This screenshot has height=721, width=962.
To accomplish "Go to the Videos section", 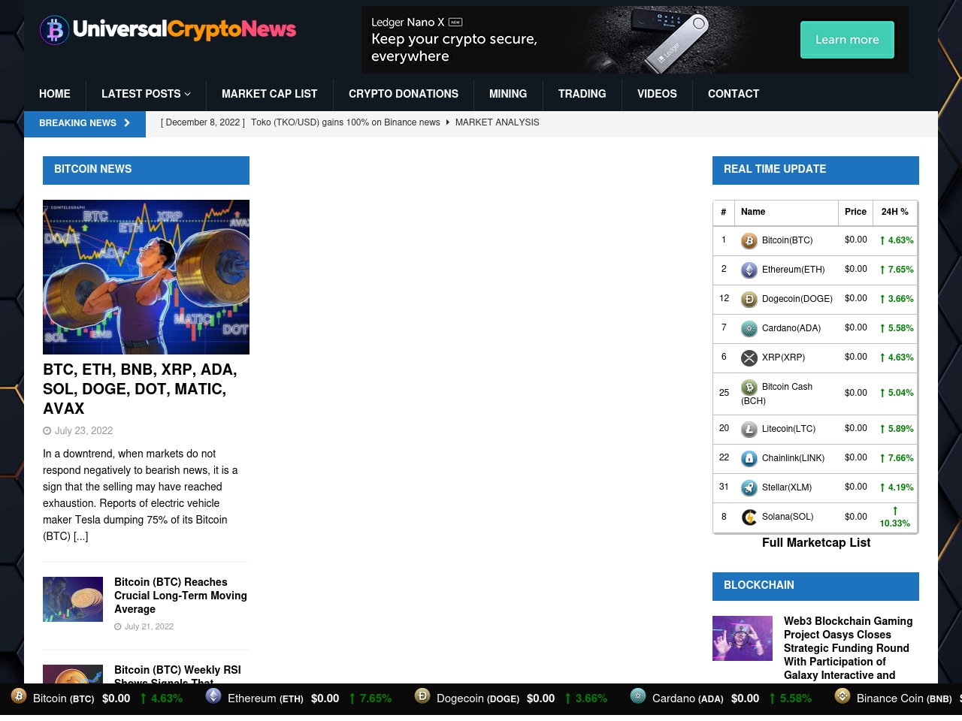I will [x=657, y=94].
